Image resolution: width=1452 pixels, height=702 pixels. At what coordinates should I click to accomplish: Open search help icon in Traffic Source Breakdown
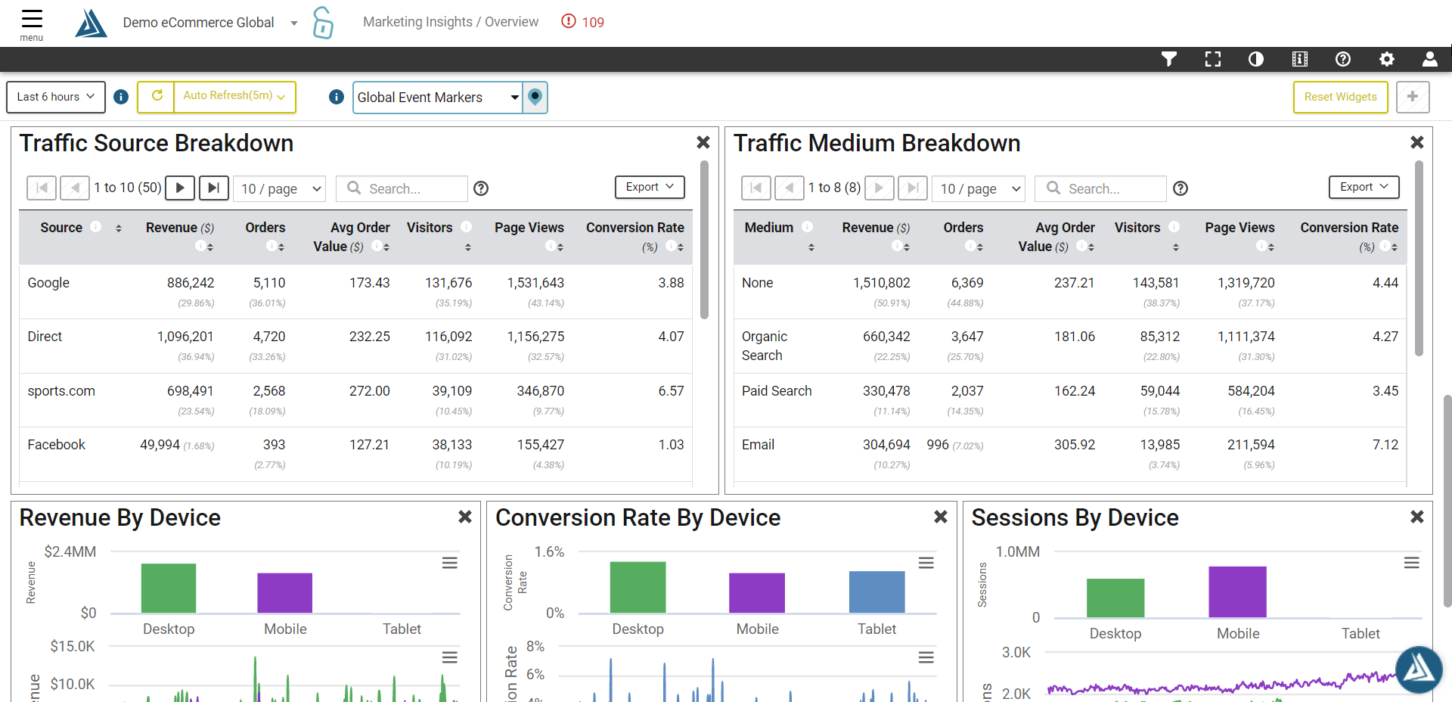tap(481, 188)
